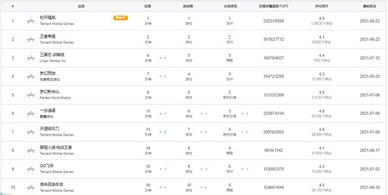Open the icon for 三国志·战略版

[31, 58]
